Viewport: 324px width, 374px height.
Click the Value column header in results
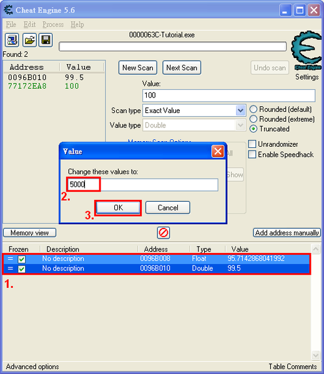[x=79, y=67]
